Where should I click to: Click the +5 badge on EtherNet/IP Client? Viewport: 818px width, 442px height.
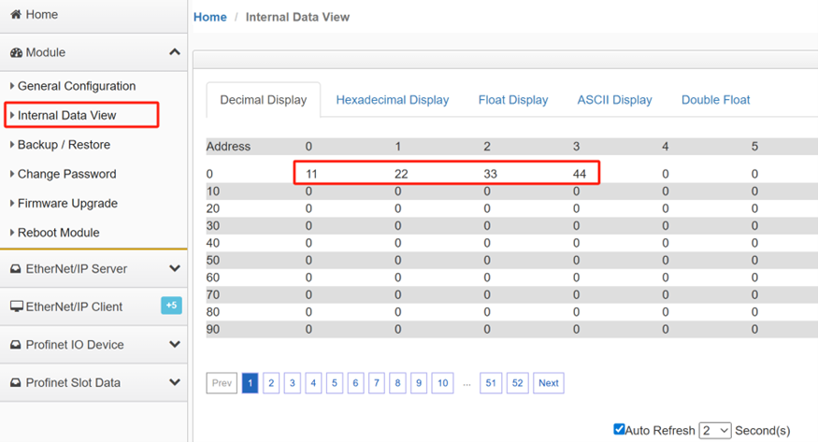171,306
